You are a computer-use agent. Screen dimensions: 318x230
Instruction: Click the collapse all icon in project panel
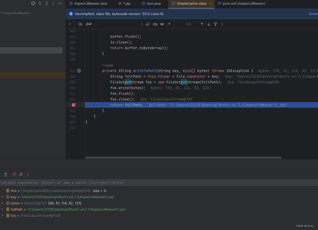click(47, 3)
